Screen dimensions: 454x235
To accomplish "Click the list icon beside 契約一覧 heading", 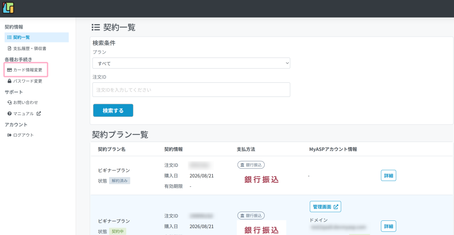I will (96, 27).
